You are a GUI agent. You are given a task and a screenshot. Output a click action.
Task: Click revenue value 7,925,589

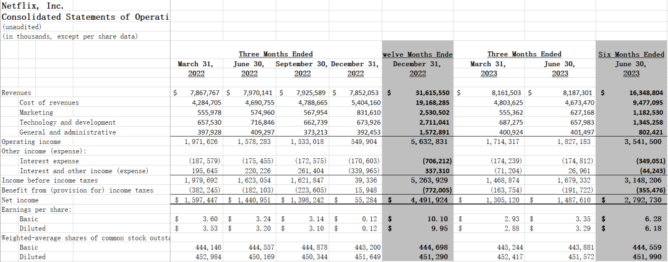point(311,93)
